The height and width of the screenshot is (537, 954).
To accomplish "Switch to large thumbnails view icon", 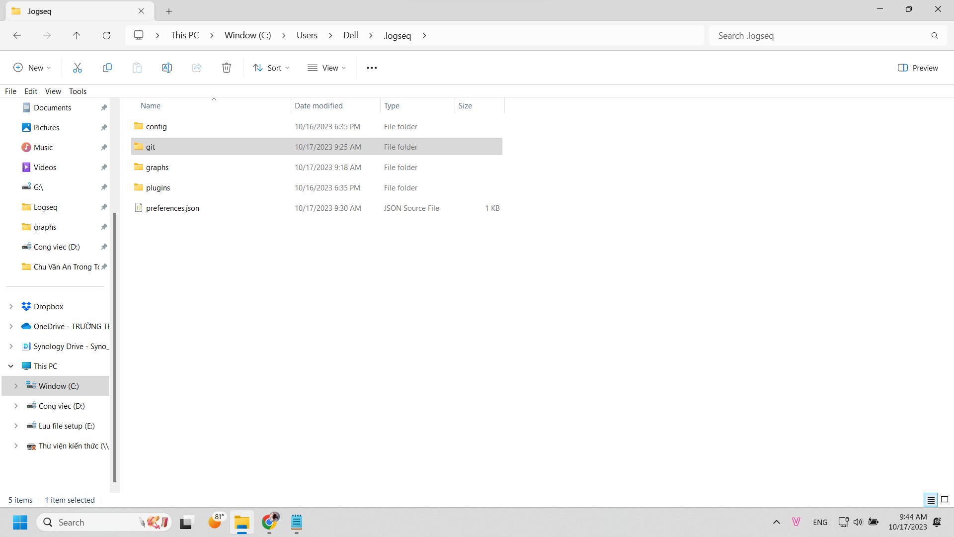I will 945,500.
